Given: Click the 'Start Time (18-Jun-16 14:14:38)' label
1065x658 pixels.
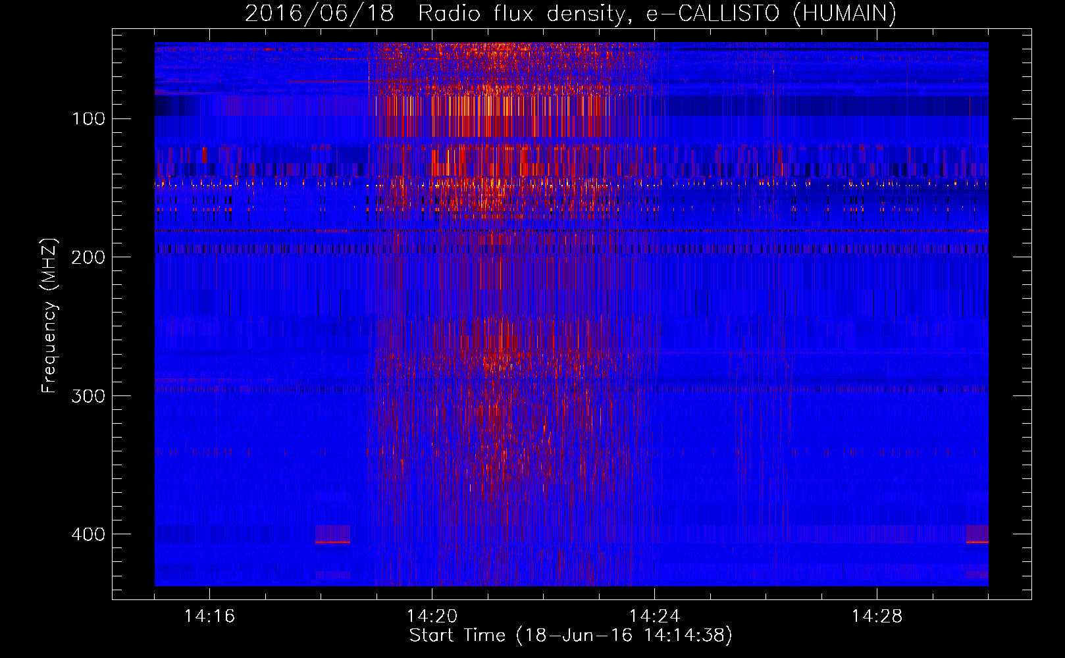Looking at the screenshot, I should [x=571, y=635].
